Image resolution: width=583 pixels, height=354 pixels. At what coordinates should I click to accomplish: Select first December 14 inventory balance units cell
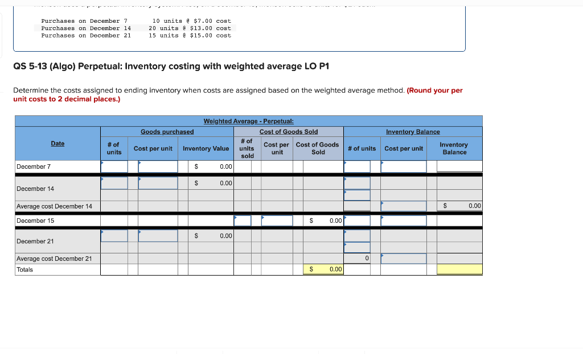(x=357, y=183)
